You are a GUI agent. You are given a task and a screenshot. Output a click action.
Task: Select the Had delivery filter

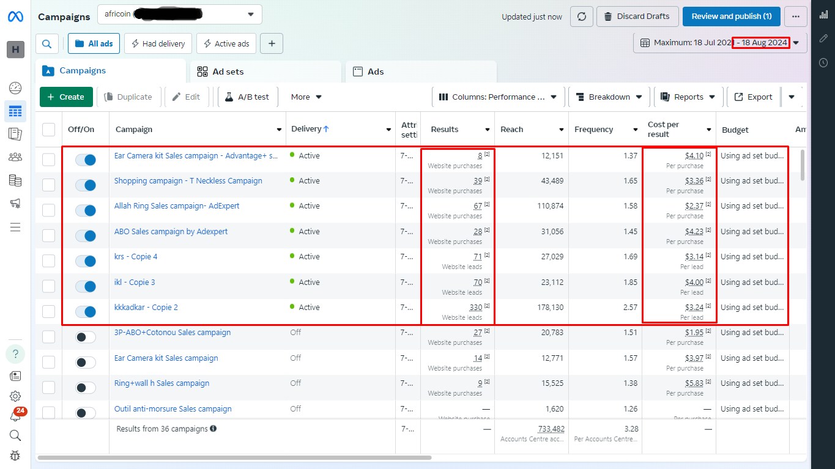(158, 43)
